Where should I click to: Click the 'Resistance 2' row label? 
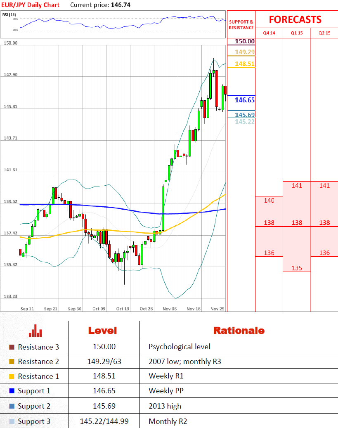click(x=38, y=362)
